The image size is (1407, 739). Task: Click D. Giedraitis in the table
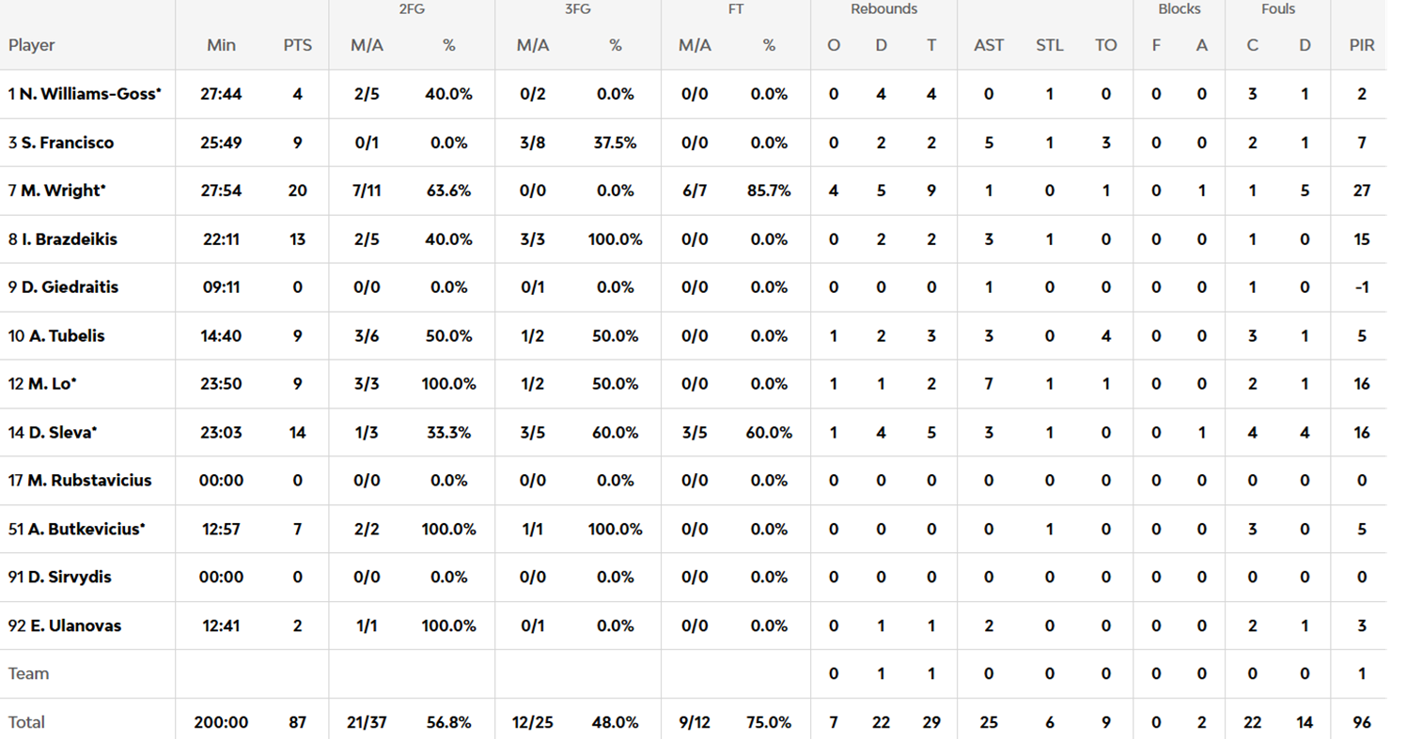[70, 287]
